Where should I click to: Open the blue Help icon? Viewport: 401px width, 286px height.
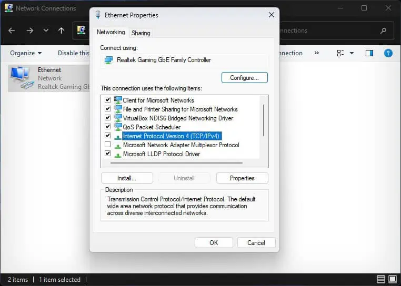(388, 53)
